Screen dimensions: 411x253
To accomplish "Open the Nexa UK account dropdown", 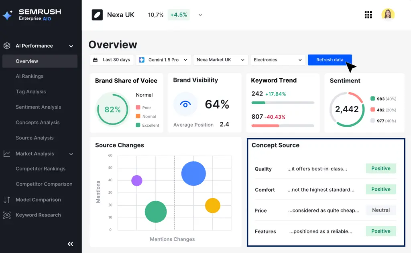I will click(200, 14).
